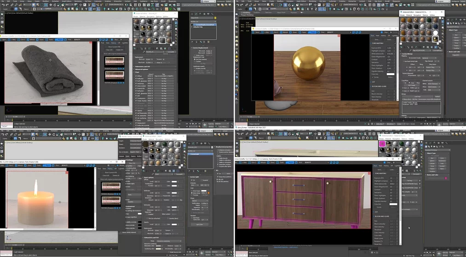
Task: Play animation in the candle scene
Action: tap(190, 252)
